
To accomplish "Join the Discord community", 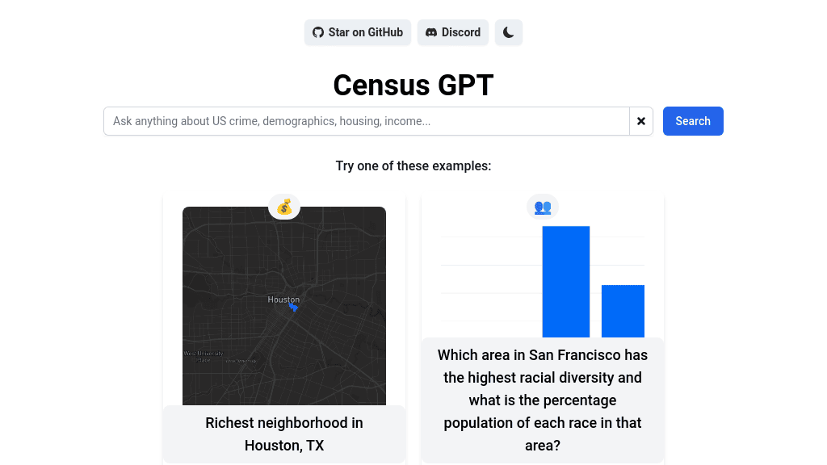I will pyautogui.click(x=452, y=32).
